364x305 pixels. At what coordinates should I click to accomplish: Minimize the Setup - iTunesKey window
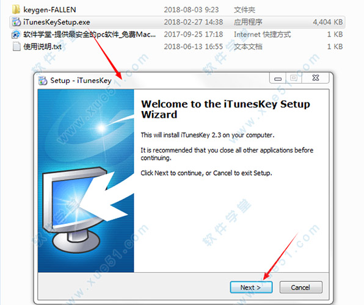pyautogui.click(x=278, y=78)
